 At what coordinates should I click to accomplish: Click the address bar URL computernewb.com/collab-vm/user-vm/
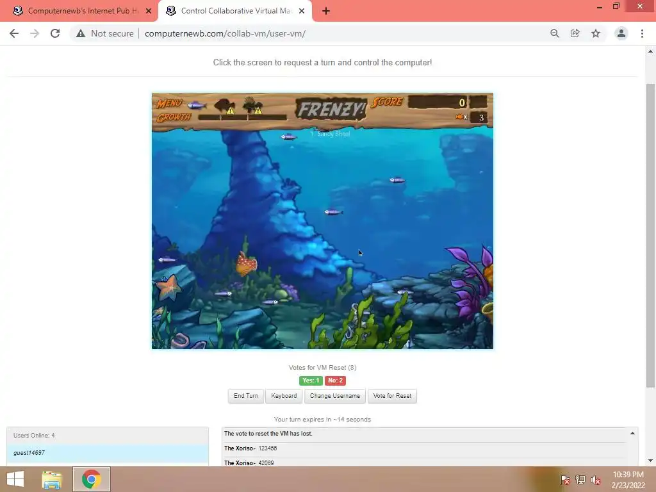tap(225, 33)
